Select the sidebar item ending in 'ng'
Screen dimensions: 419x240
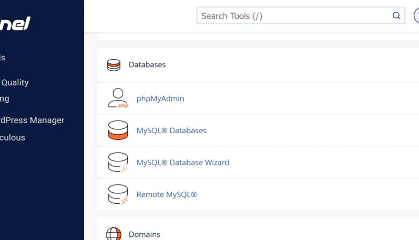pos(5,99)
